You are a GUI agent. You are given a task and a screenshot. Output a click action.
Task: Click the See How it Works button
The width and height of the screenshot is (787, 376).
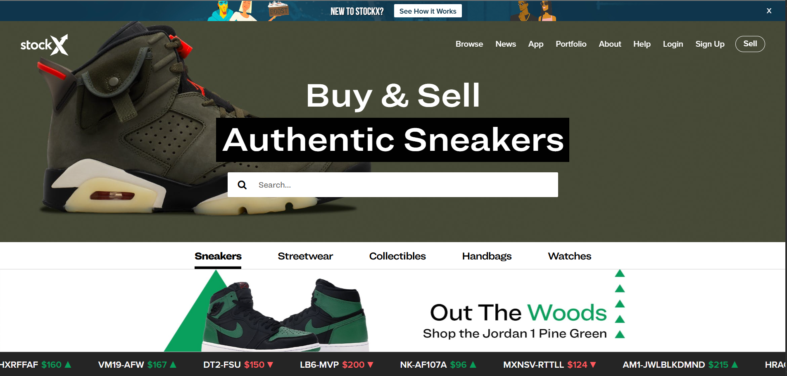[428, 11]
